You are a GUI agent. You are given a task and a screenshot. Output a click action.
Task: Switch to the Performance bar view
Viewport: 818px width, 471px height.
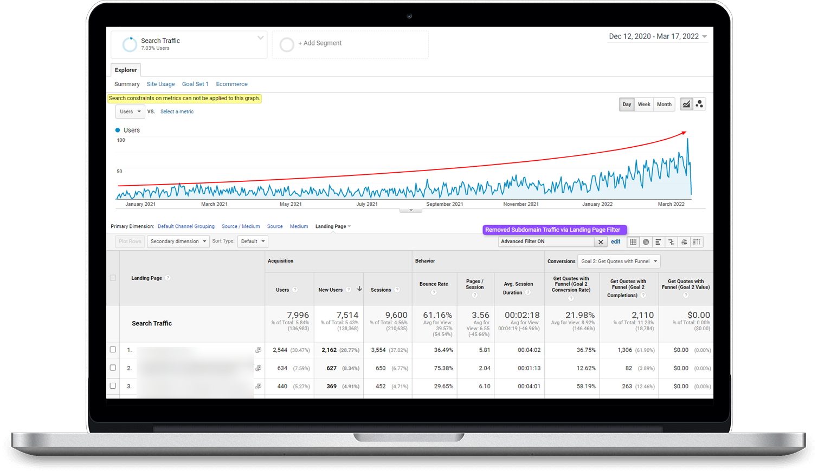[x=658, y=242]
